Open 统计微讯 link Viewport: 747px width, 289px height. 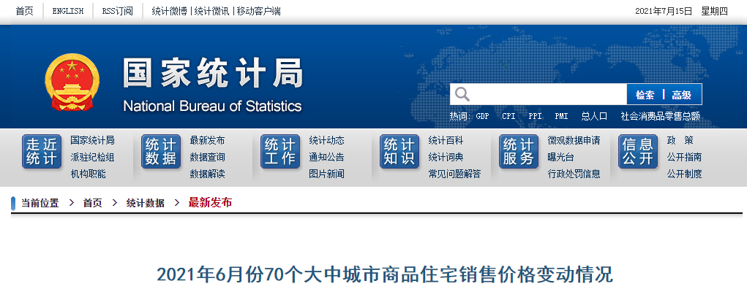pos(212,12)
